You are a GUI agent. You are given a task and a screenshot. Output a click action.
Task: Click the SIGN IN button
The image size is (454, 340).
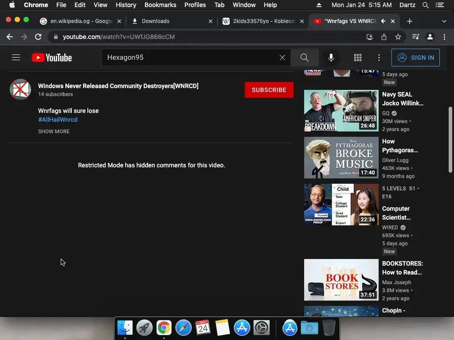click(415, 58)
